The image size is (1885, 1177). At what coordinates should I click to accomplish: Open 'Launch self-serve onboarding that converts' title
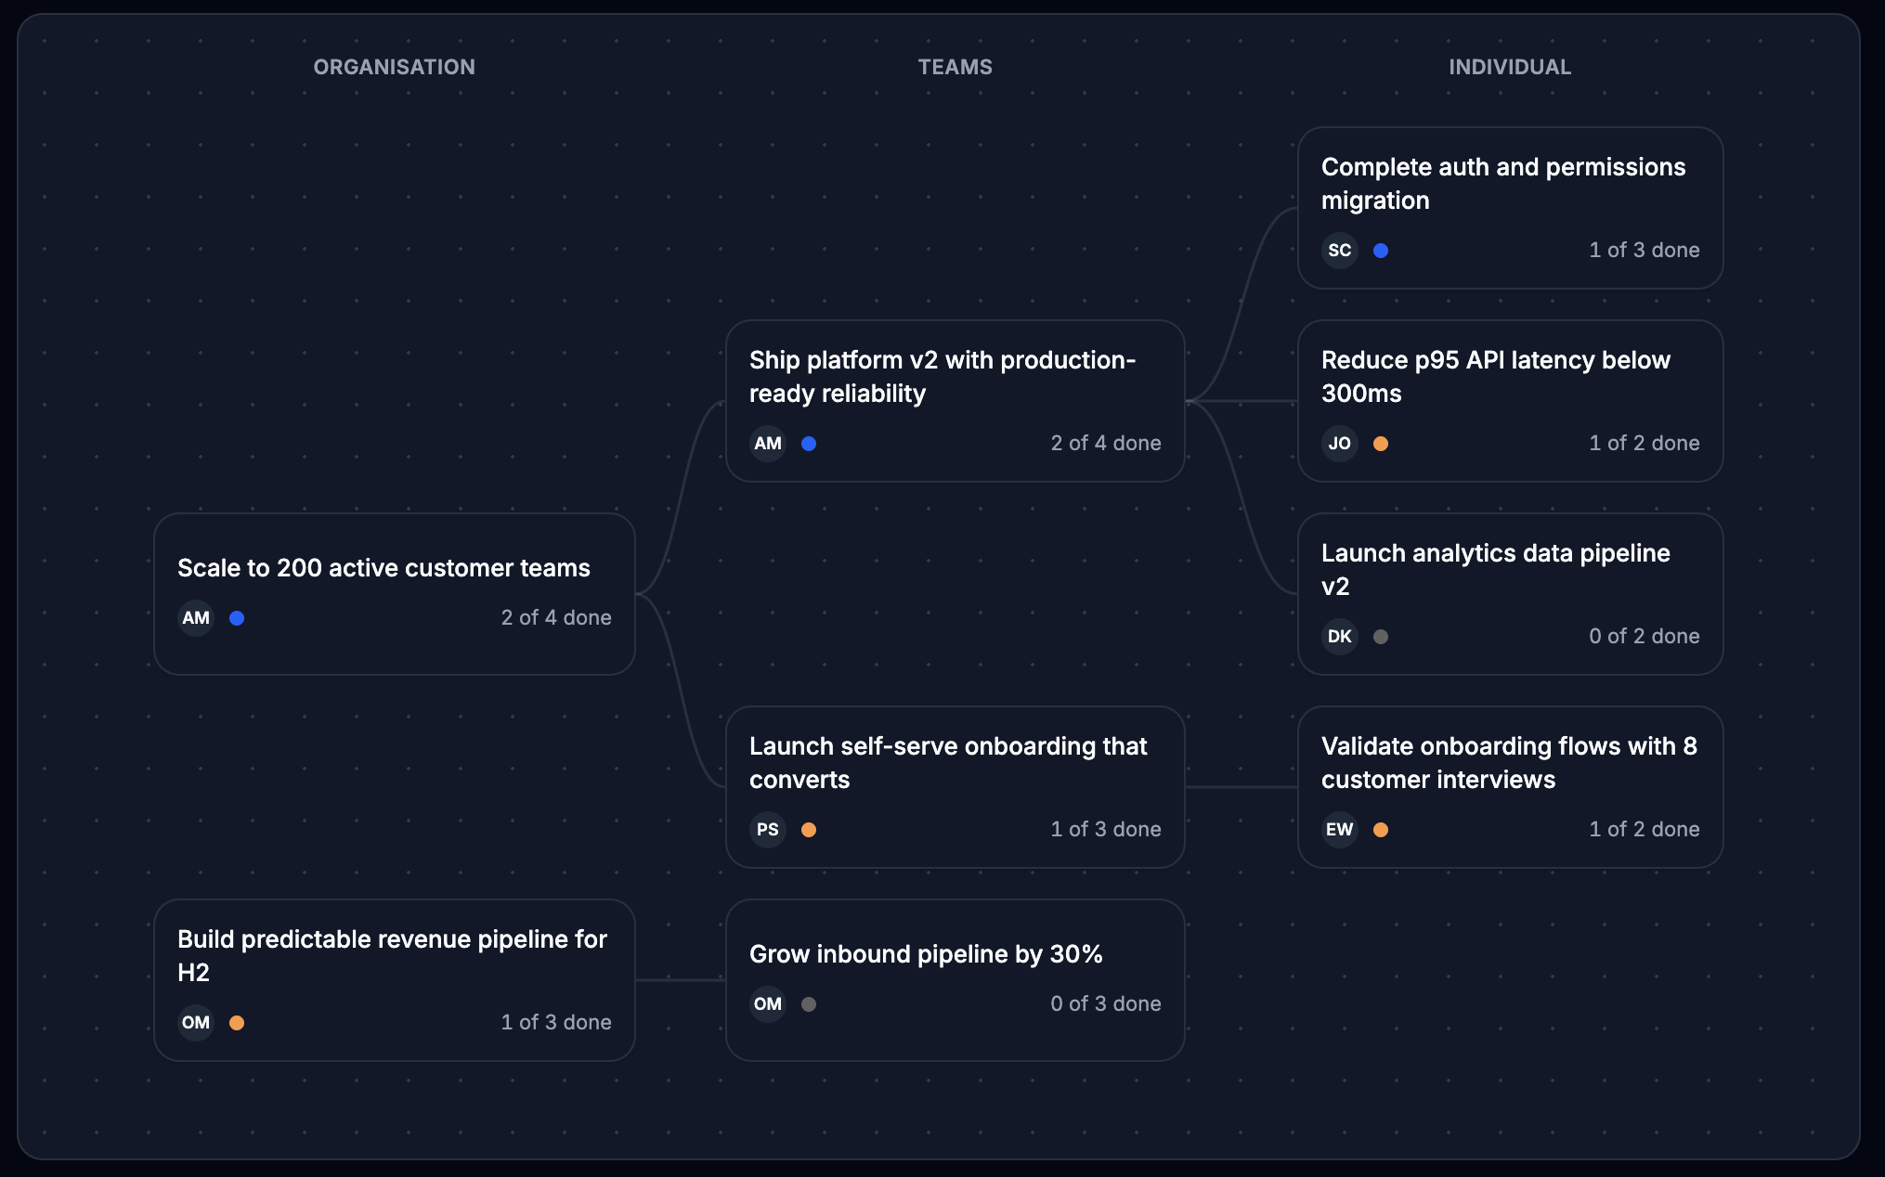948,763
